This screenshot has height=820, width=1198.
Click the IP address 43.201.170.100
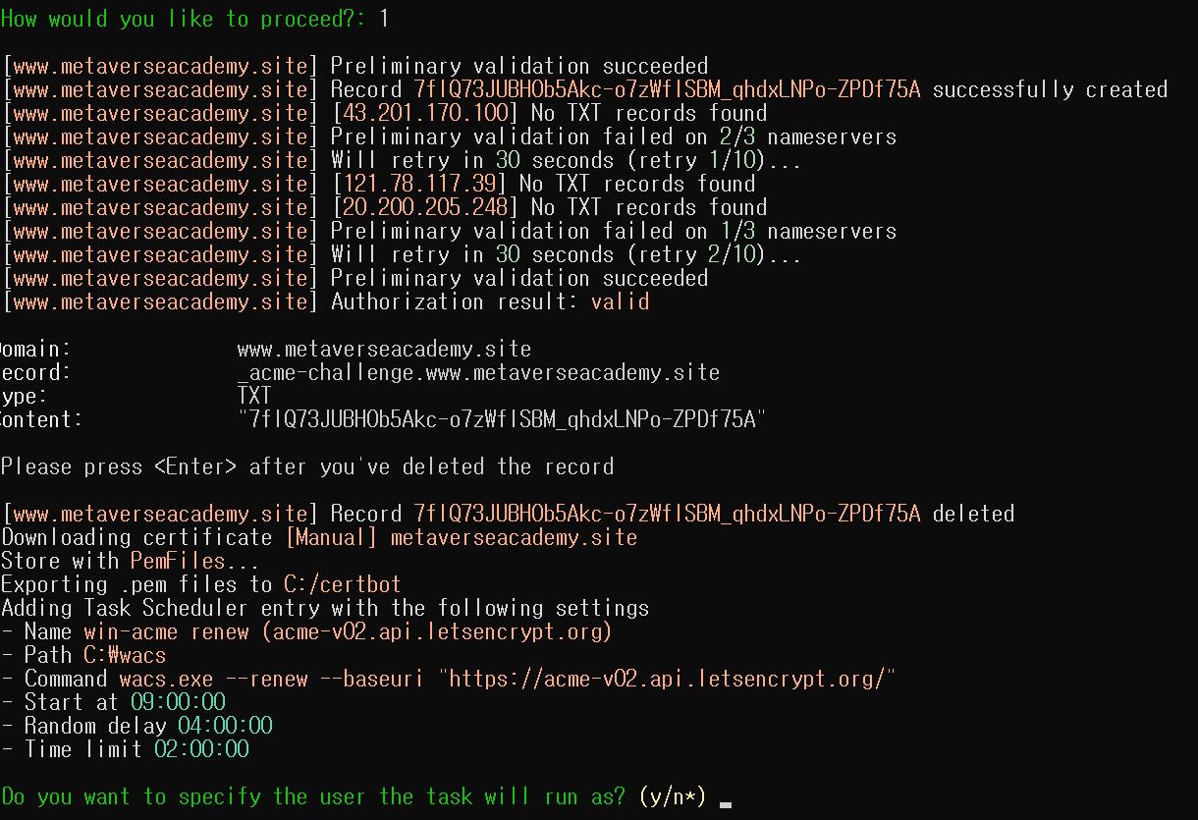[x=425, y=113]
